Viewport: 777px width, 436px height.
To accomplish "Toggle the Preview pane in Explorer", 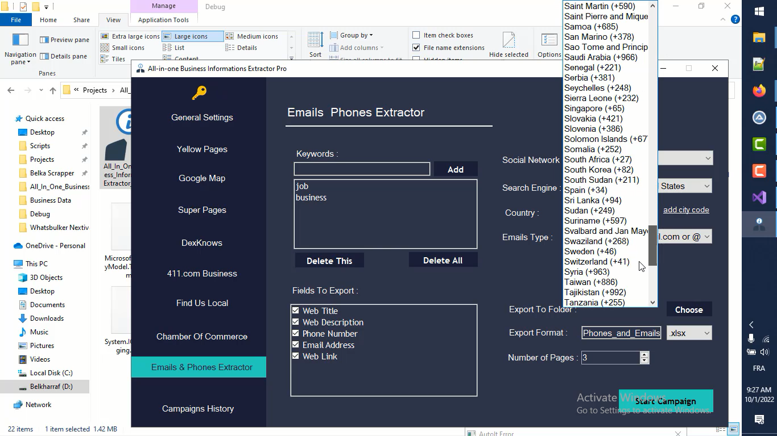I will 64,40.
